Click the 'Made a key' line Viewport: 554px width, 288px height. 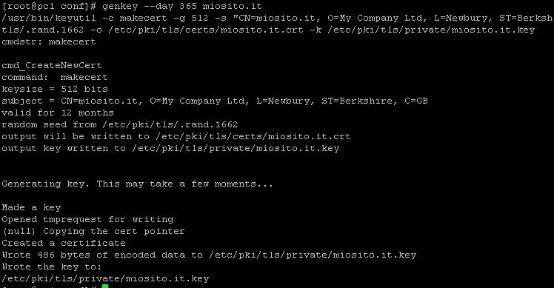click(x=31, y=207)
